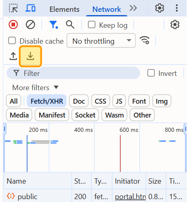Show more DevTools tabs chevron

133,8
